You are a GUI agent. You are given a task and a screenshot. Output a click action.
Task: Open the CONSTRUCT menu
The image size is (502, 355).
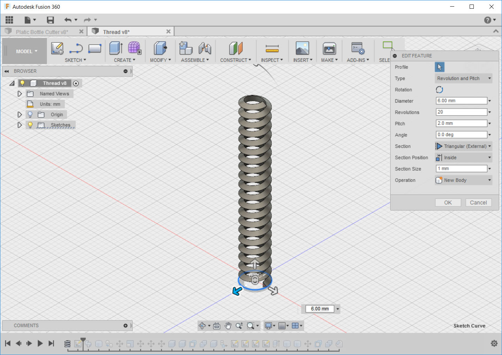pos(235,60)
